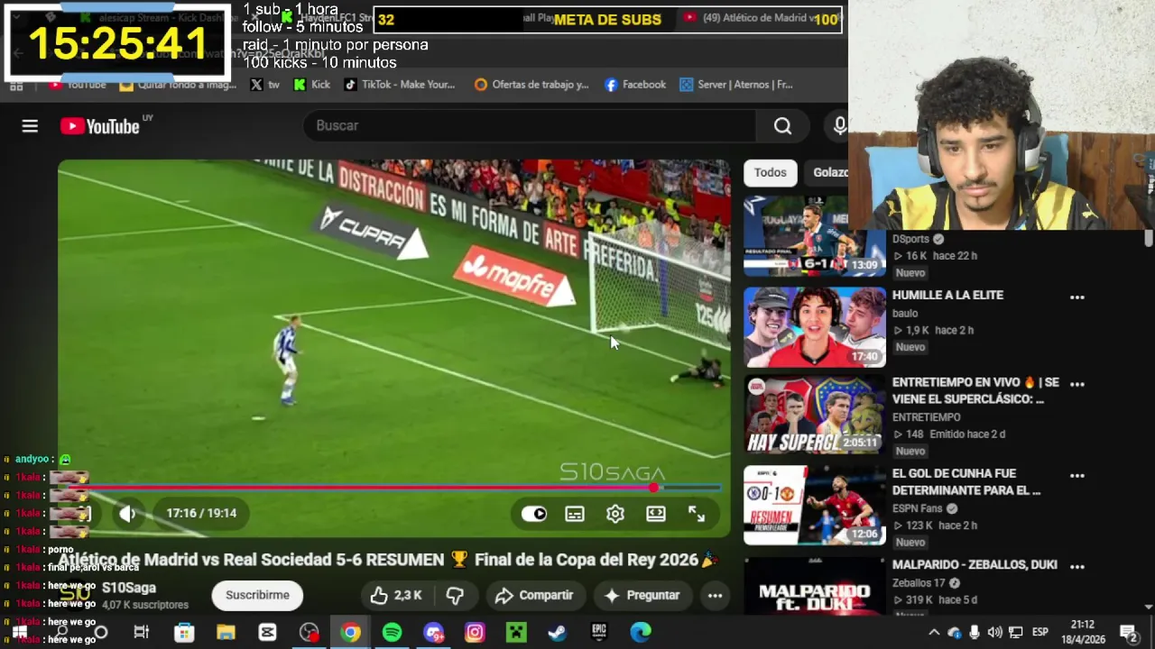Open the Kick bookmark
1155x649 pixels.
pos(310,85)
